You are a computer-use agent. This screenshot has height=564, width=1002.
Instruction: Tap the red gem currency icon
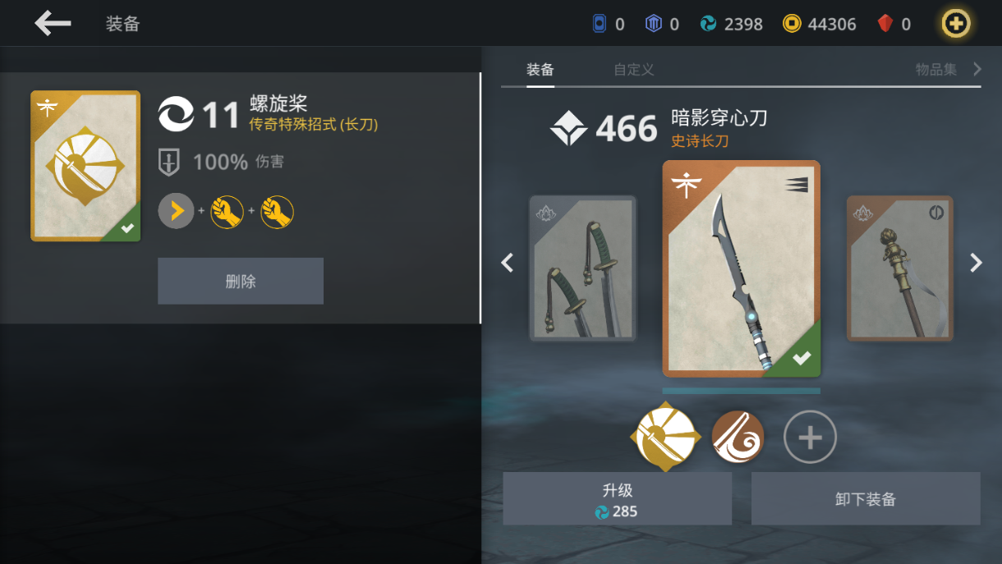pyautogui.click(x=885, y=24)
